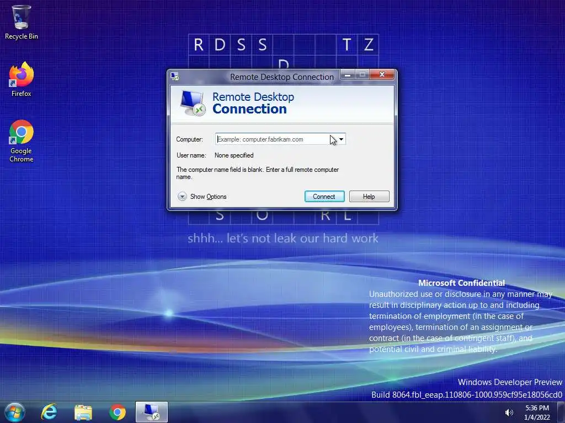The width and height of the screenshot is (565, 423).
Task: Click the Remote Desktop title bar system icon
Action: click(175, 76)
